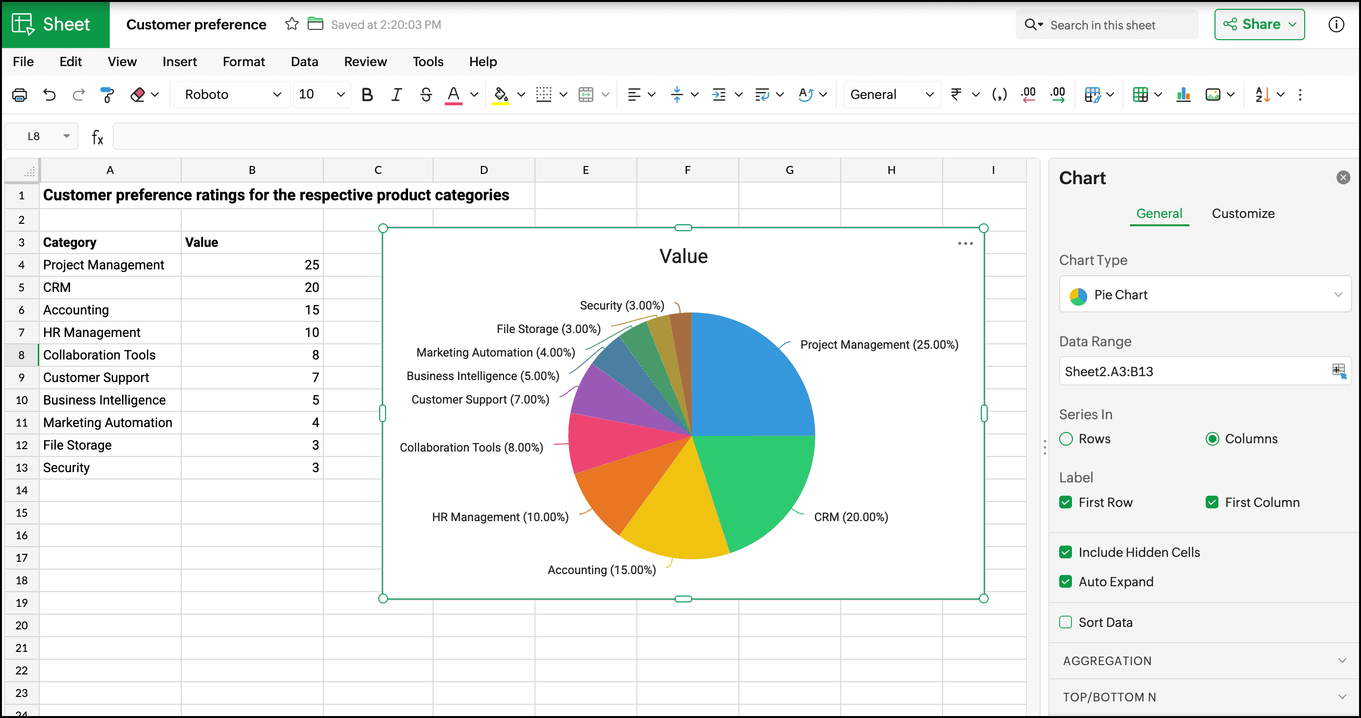The image size is (1361, 718).
Task: Open the Pie Chart type dropdown
Action: coord(1205,294)
